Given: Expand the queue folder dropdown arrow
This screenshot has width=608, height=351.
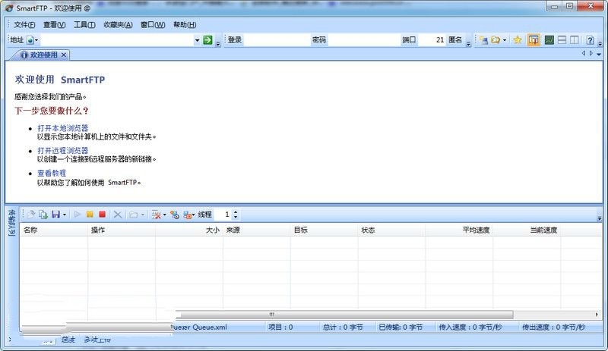Looking at the screenshot, I should point(143,215).
